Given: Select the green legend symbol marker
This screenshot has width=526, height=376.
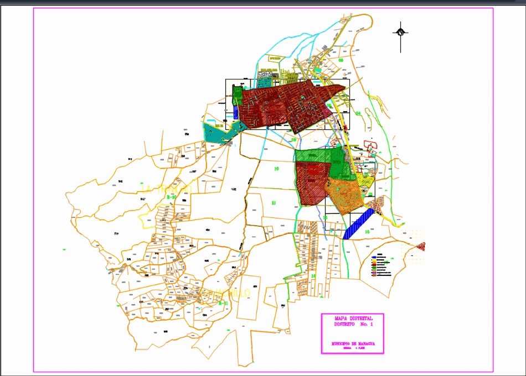Looking at the screenshot, I should (374, 268).
